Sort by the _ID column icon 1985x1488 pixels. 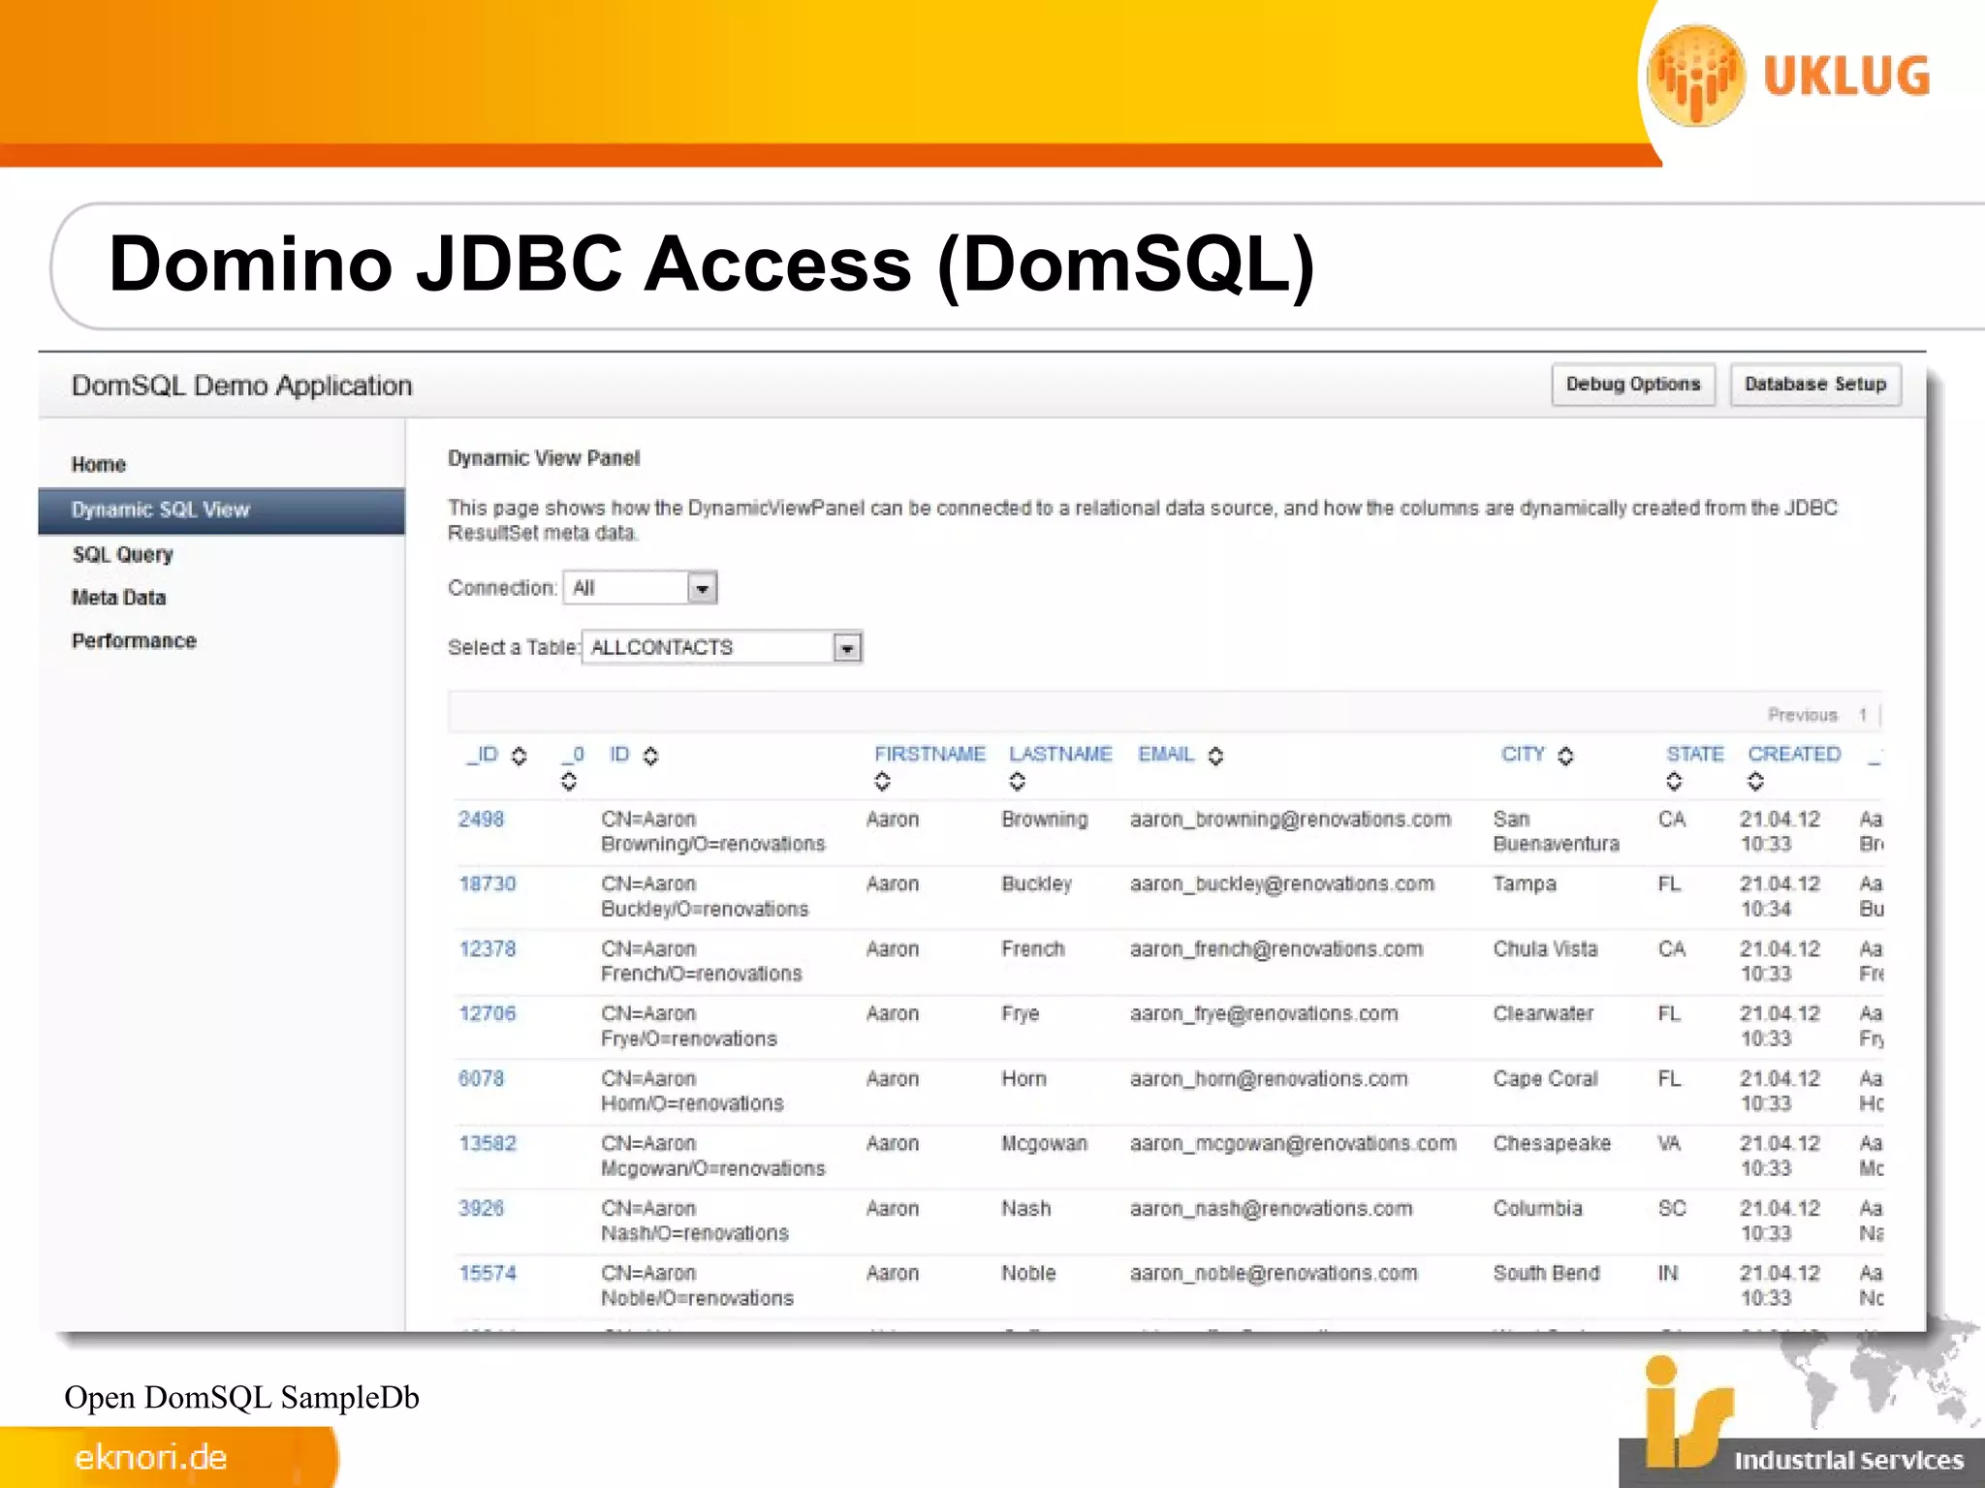coord(520,756)
